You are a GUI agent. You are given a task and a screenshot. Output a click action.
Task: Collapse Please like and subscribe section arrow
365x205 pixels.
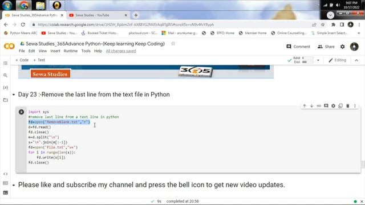(x=14, y=185)
